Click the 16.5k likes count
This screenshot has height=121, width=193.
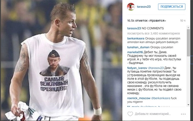[146, 21]
